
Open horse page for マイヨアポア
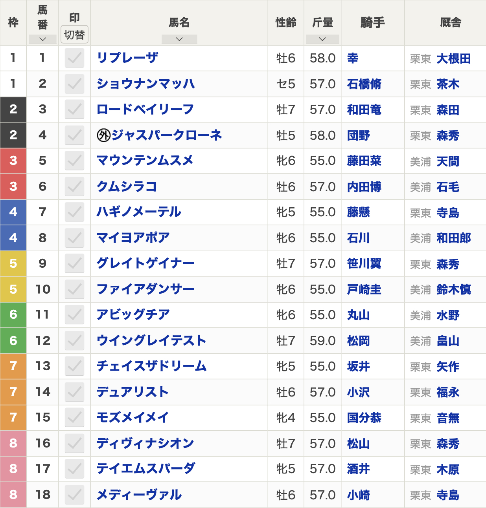click(x=133, y=238)
